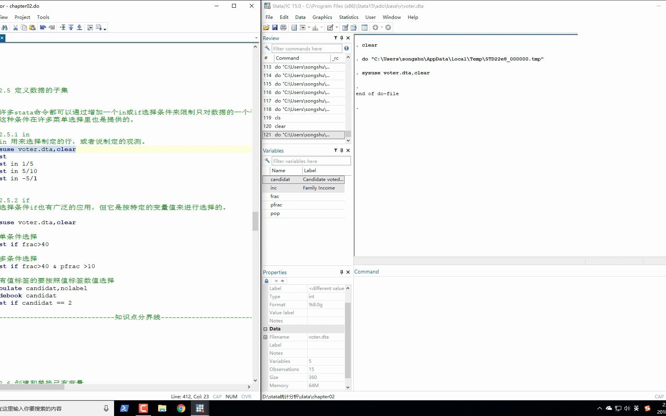Click the filter funnel in Variables panel
The width and height of the screenshot is (666, 416).
click(x=335, y=150)
